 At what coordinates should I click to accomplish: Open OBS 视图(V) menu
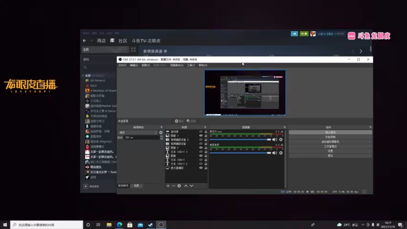(x=146, y=65)
